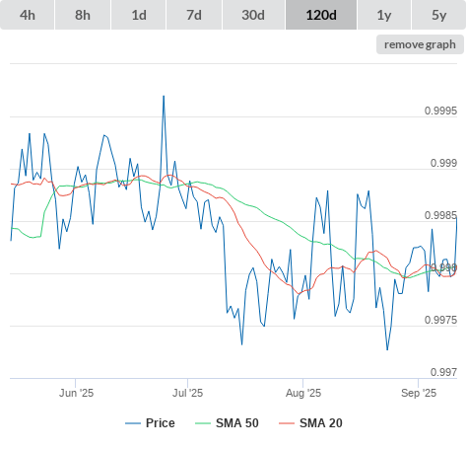Image resolution: width=467 pixels, height=449 pixels.
Task: Click the Jul '25 axis label
Action: [x=188, y=393]
